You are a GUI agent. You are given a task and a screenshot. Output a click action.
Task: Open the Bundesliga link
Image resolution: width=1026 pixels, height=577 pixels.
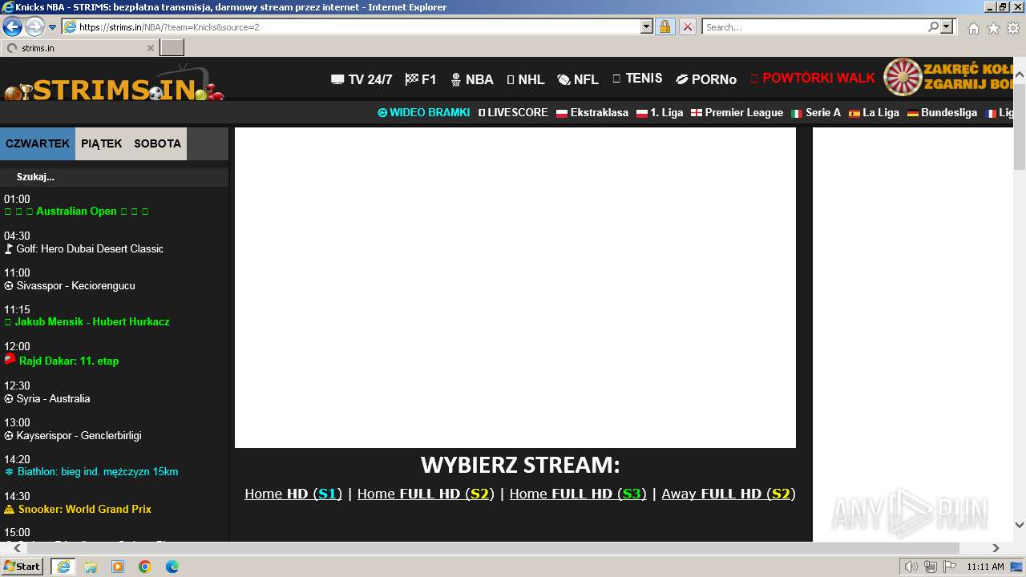click(x=942, y=113)
